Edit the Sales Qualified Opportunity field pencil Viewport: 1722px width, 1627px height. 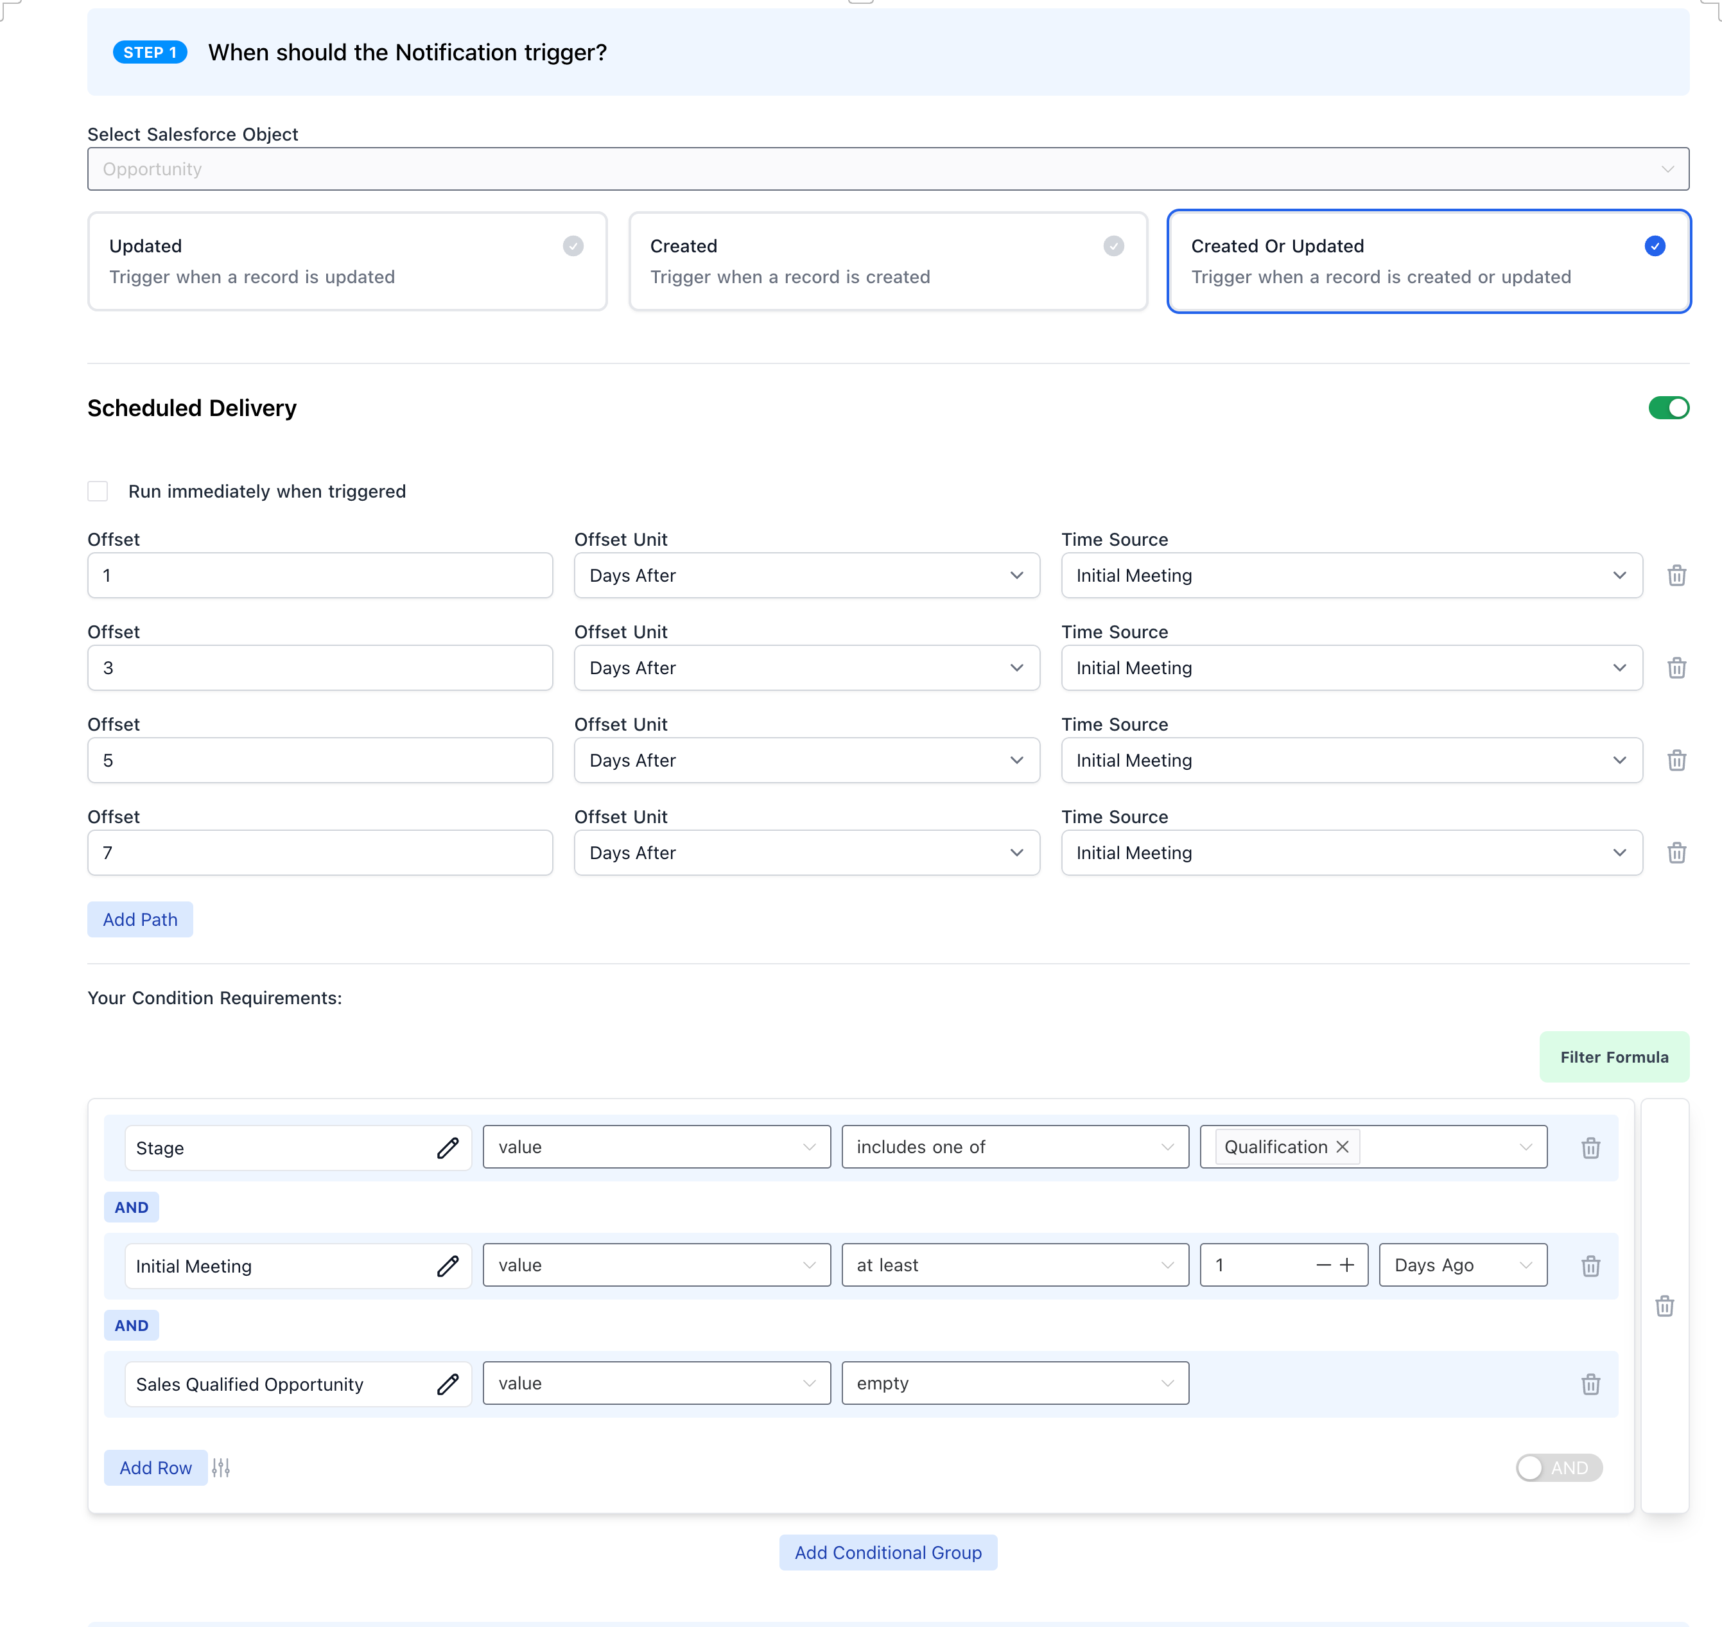[448, 1384]
